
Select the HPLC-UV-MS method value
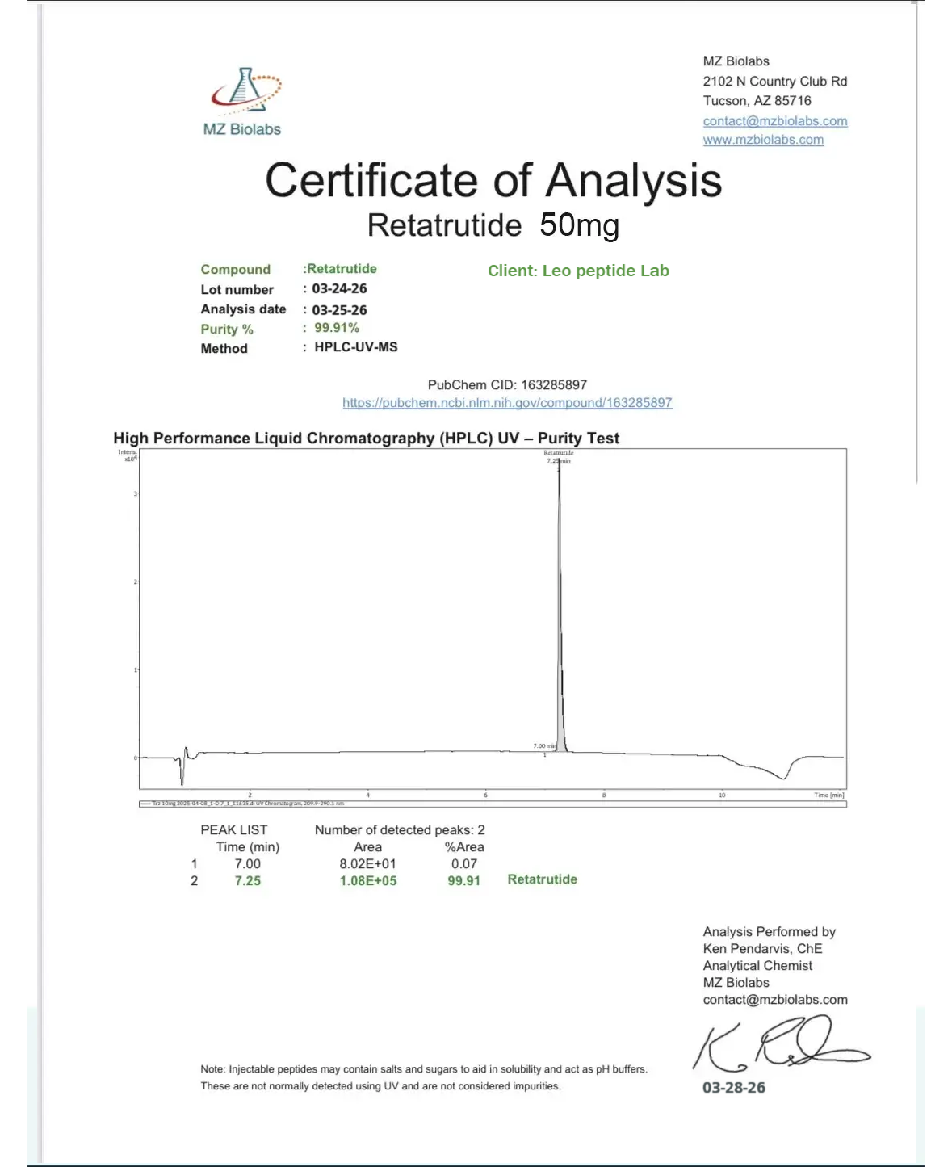click(356, 347)
